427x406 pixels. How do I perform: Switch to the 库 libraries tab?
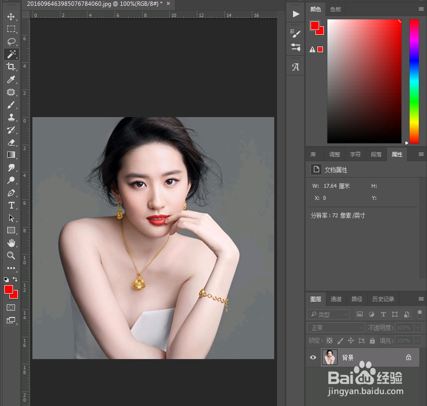point(313,154)
